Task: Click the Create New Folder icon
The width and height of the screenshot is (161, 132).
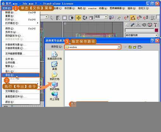Action: (x=135, y=47)
